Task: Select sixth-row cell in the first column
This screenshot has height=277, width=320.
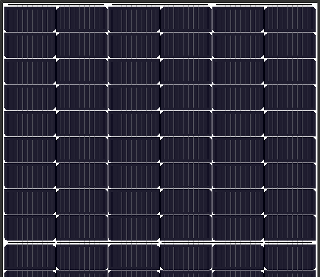Action: (30, 150)
